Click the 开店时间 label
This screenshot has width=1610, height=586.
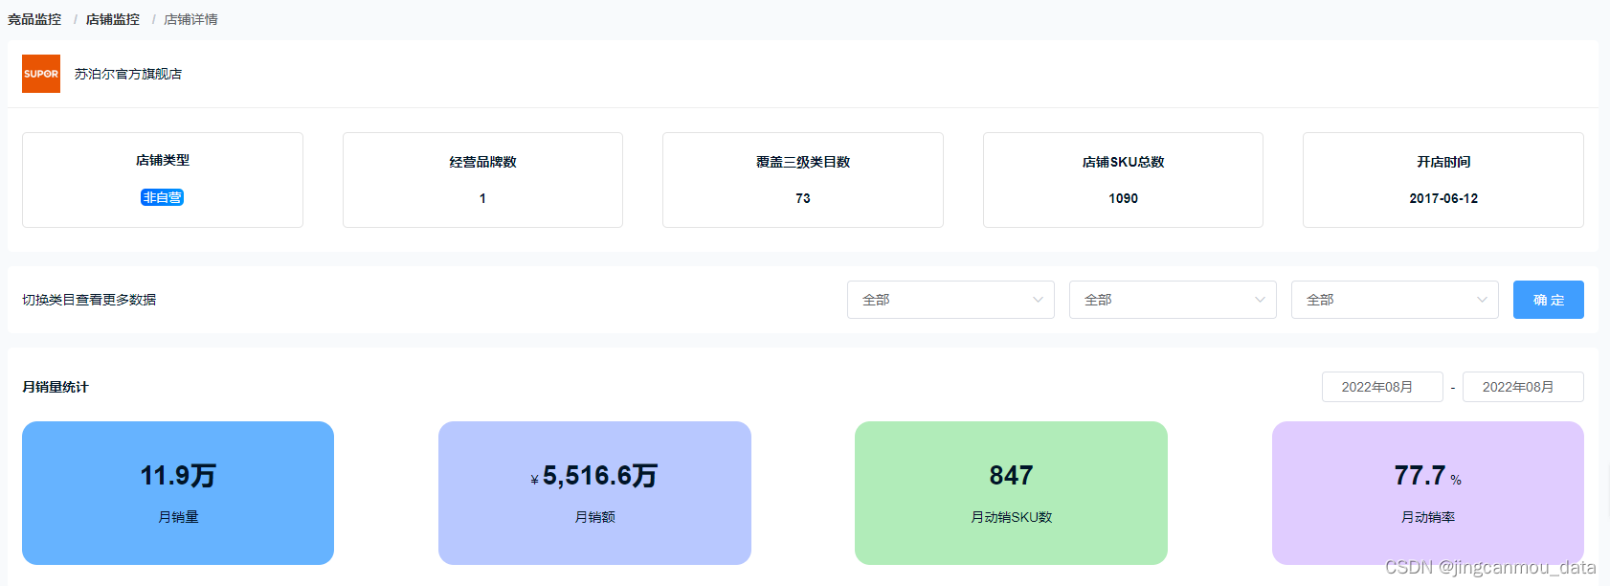[x=1443, y=162]
